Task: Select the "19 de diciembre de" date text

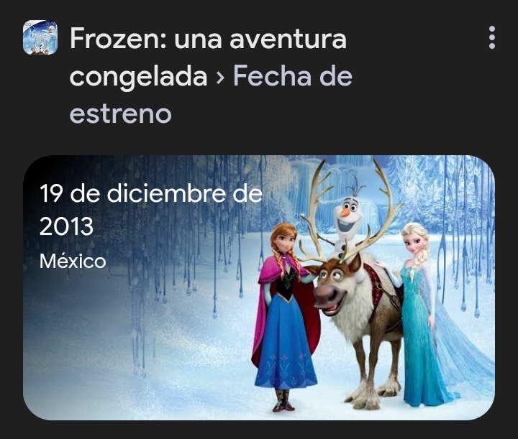Action: 151,193
